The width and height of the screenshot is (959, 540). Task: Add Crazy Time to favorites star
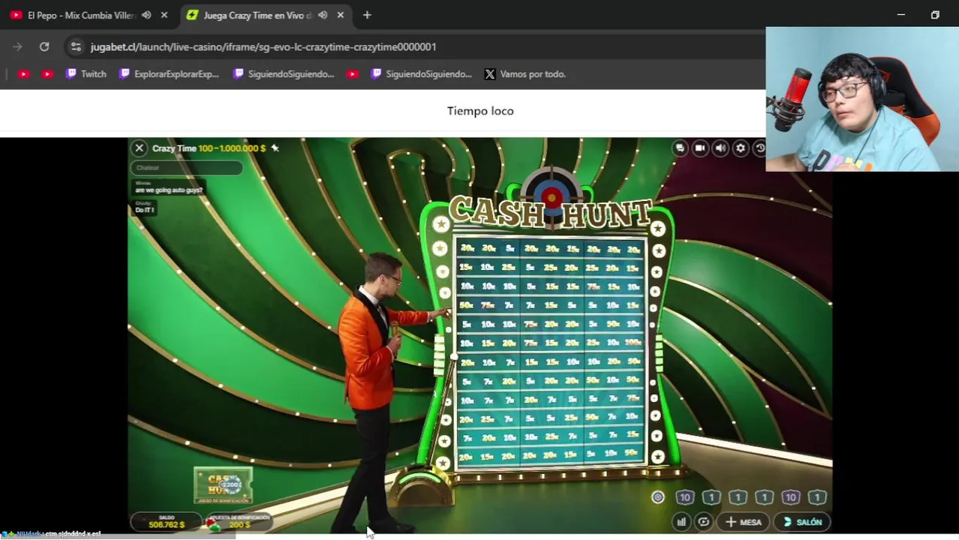275,148
